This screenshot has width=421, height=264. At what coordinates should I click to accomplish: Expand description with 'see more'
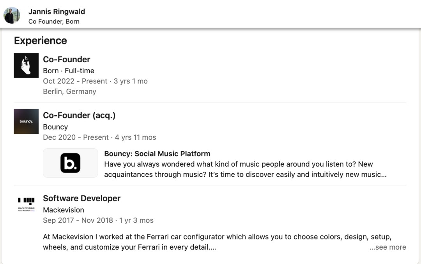(x=387, y=247)
